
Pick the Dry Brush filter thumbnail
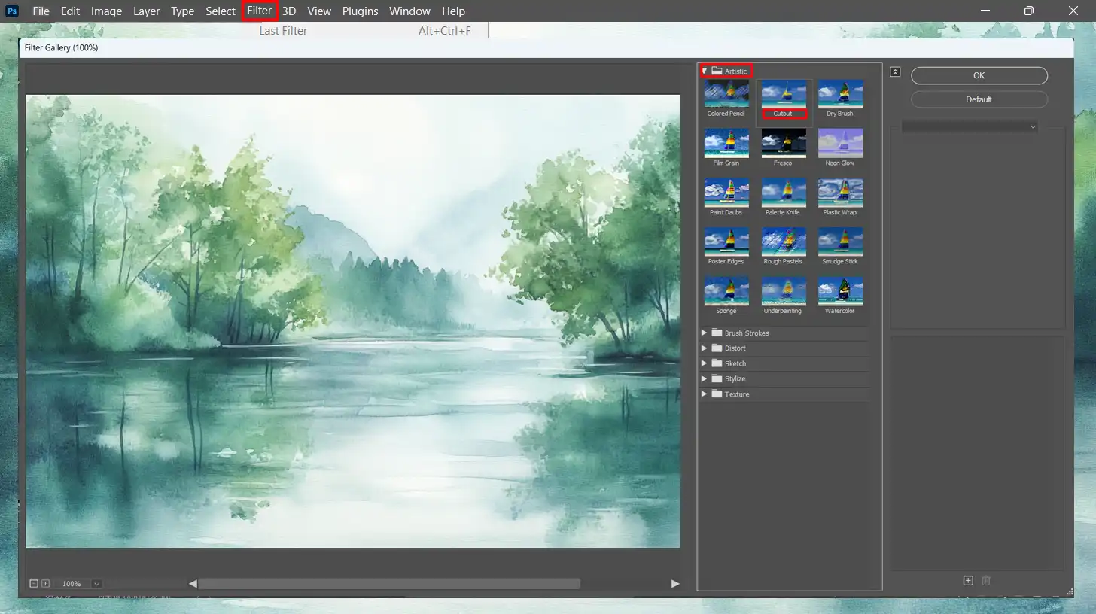840,95
